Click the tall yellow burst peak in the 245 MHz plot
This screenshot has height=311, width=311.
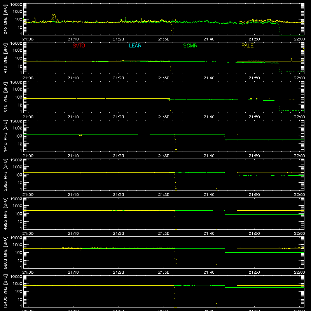point(54,17)
